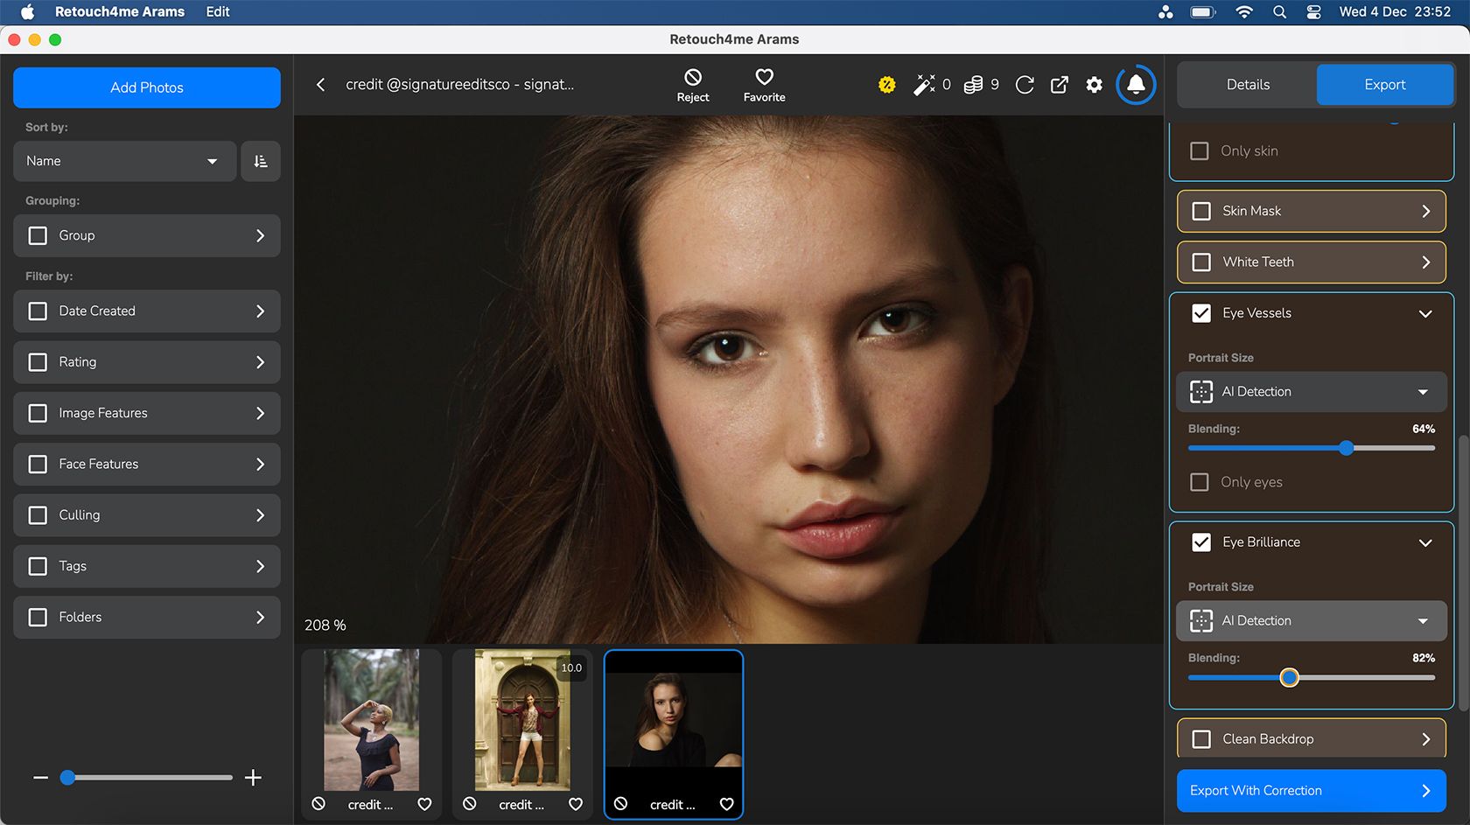The height and width of the screenshot is (825, 1470).
Task: Click the battery status icon
Action: (x=1203, y=12)
